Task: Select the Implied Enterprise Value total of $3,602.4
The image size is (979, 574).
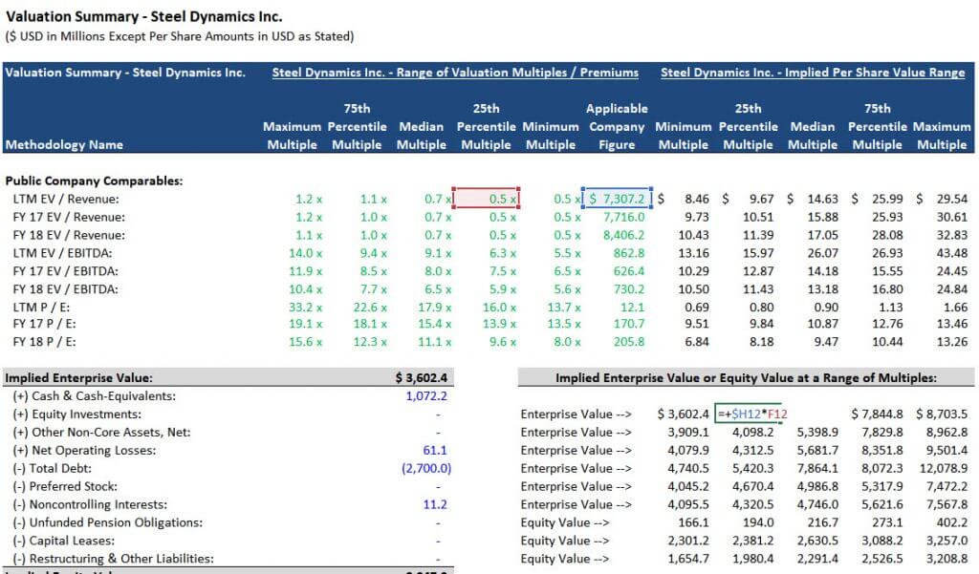Action: pos(421,376)
